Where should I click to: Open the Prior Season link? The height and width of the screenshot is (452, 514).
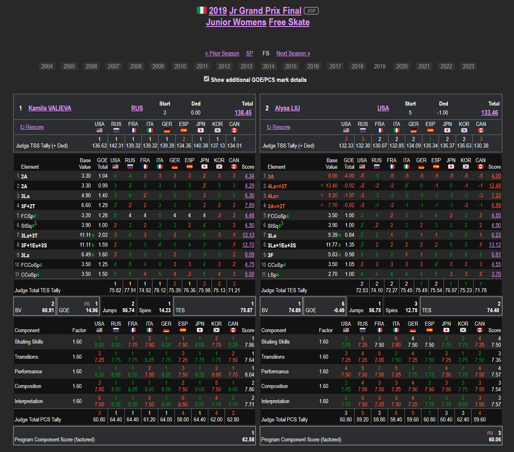click(x=222, y=53)
